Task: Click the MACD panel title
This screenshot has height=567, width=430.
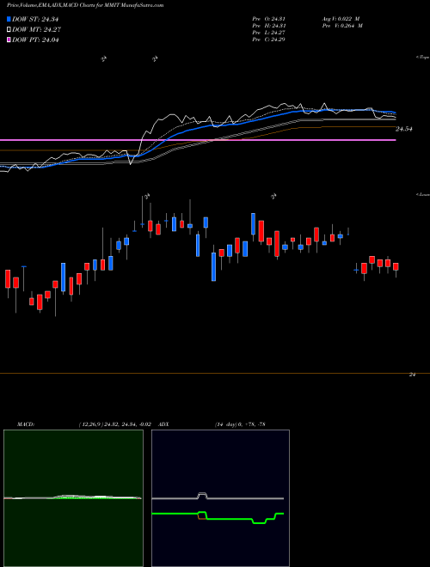Action: pyautogui.click(x=26, y=424)
